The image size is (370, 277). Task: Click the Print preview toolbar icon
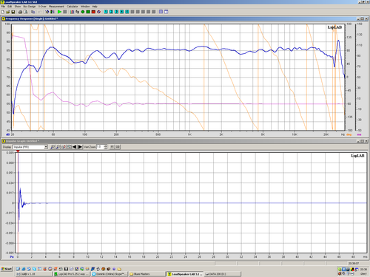(26, 12)
